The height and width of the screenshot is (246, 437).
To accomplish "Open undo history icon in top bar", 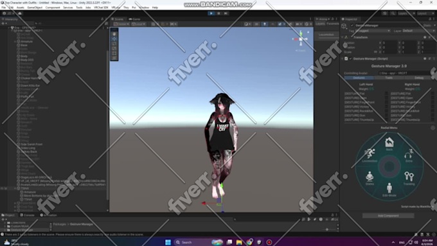I will tap(384, 13).
